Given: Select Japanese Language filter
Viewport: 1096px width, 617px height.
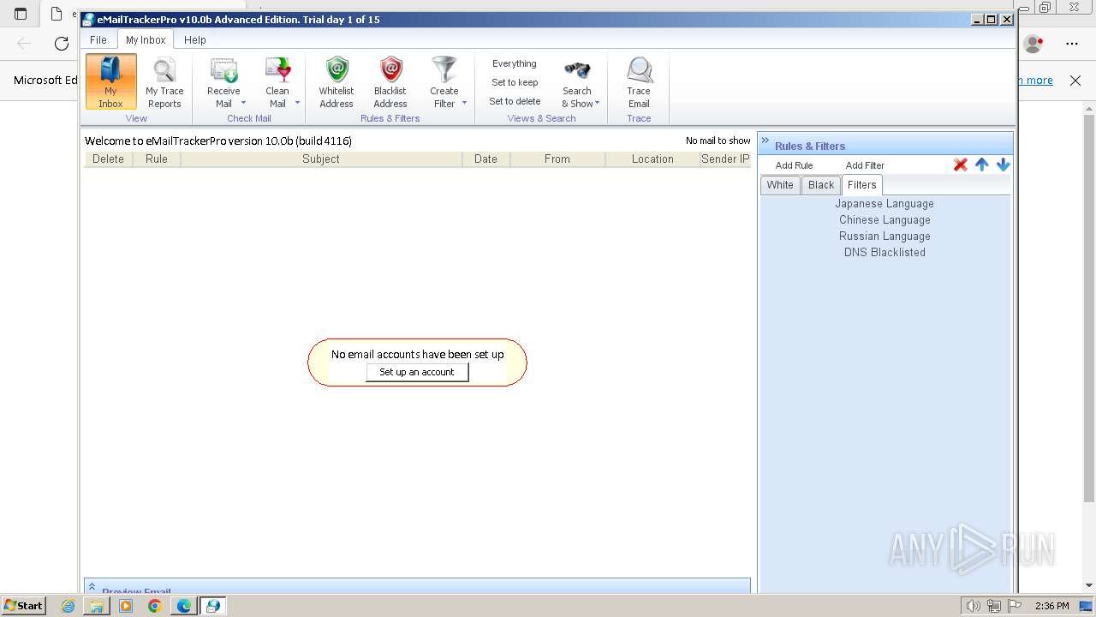Looking at the screenshot, I should point(885,204).
